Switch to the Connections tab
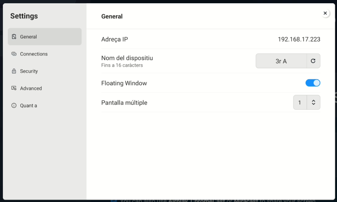This screenshot has width=337, height=202. pyautogui.click(x=34, y=54)
